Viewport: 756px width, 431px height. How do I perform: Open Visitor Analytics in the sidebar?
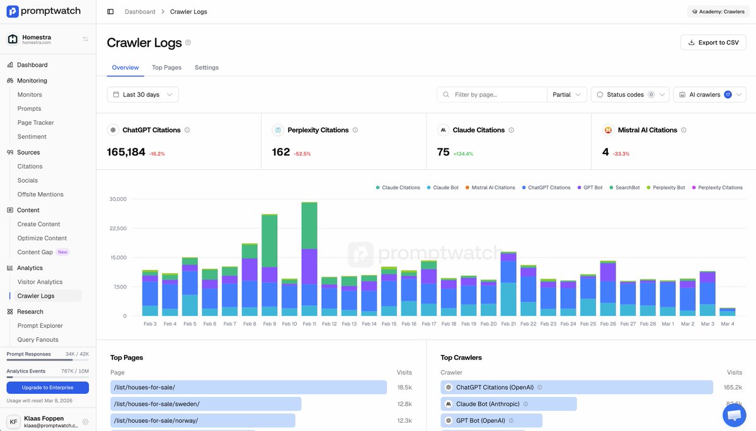[x=40, y=282]
